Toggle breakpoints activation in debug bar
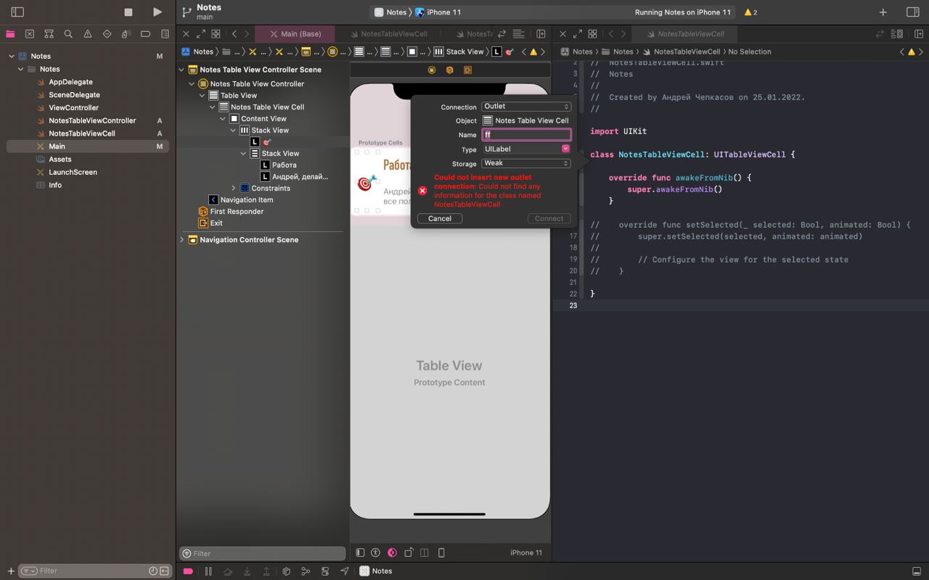929x580 pixels. 188,571
